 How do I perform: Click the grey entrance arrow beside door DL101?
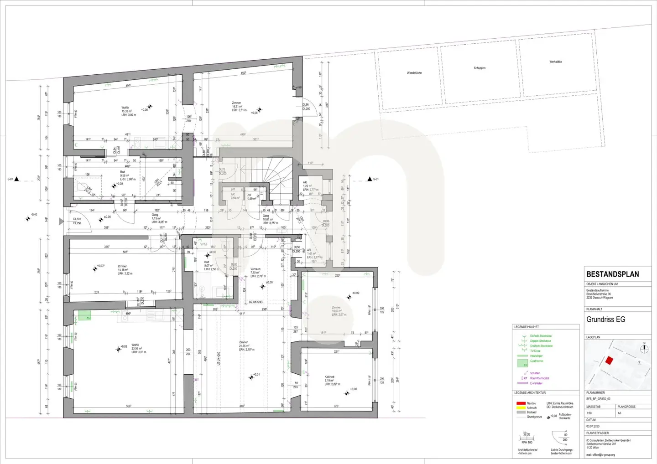[62, 222]
